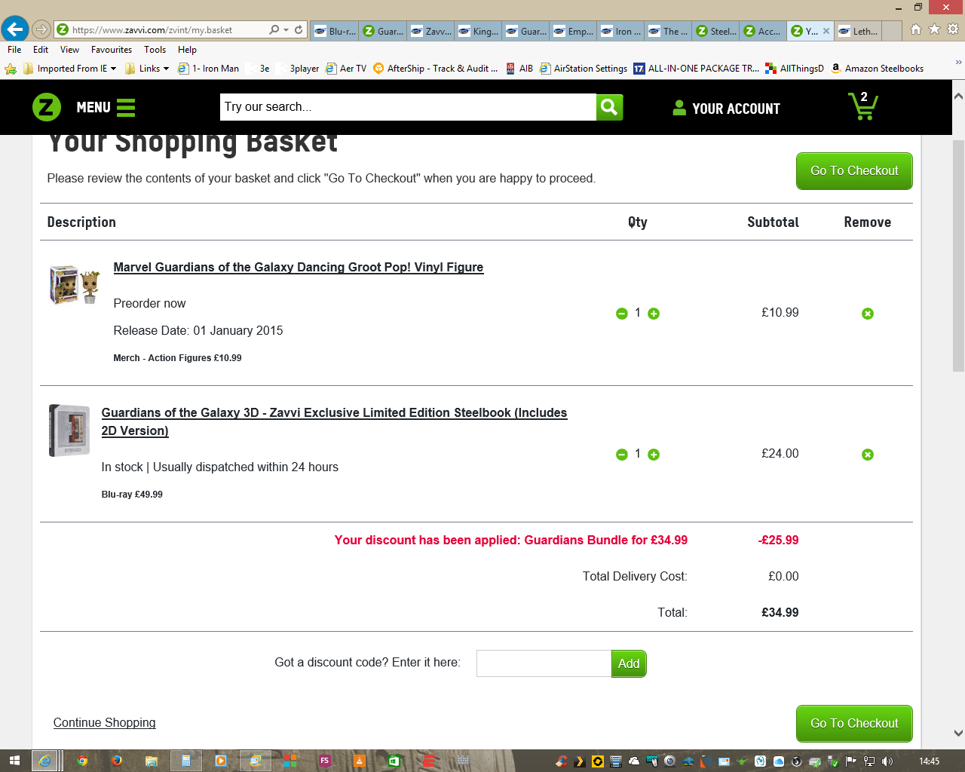Screen dimensions: 965x772
Task: Switch to the King... browser tab
Action: click(478, 31)
